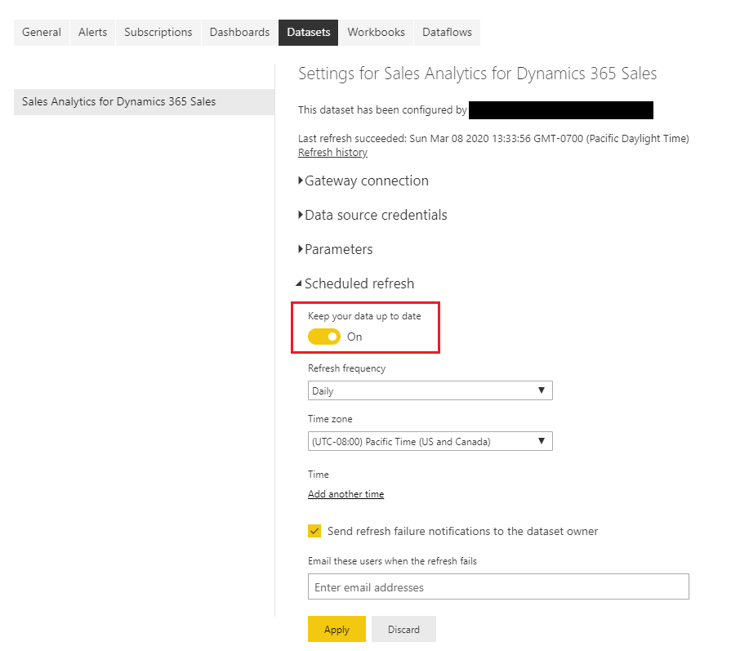Uncheck Send refresh failure notifications checkbox

(314, 531)
